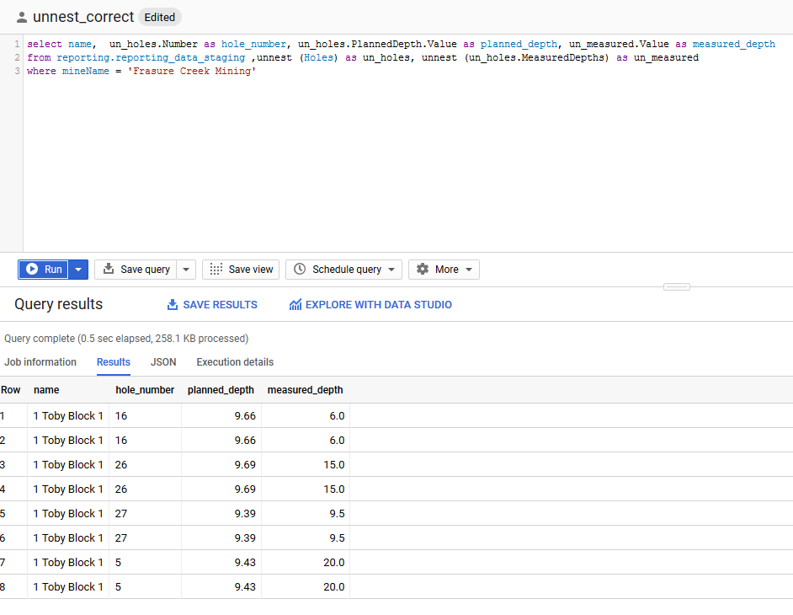
Task: Expand the Save query dropdown arrow
Action: pyautogui.click(x=186, y=270)
